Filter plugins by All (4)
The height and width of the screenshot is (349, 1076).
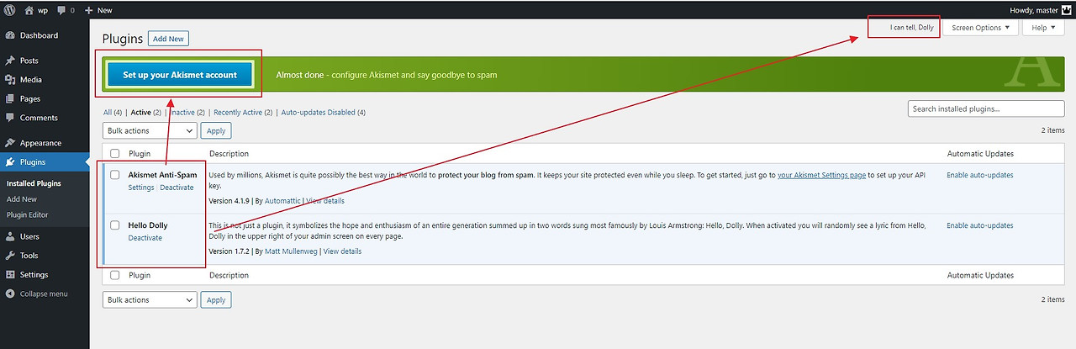pyautogui.click(x=113, y=113)
